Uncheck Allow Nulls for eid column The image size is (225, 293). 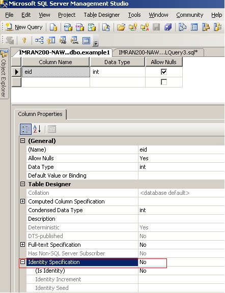click(164, 72)
